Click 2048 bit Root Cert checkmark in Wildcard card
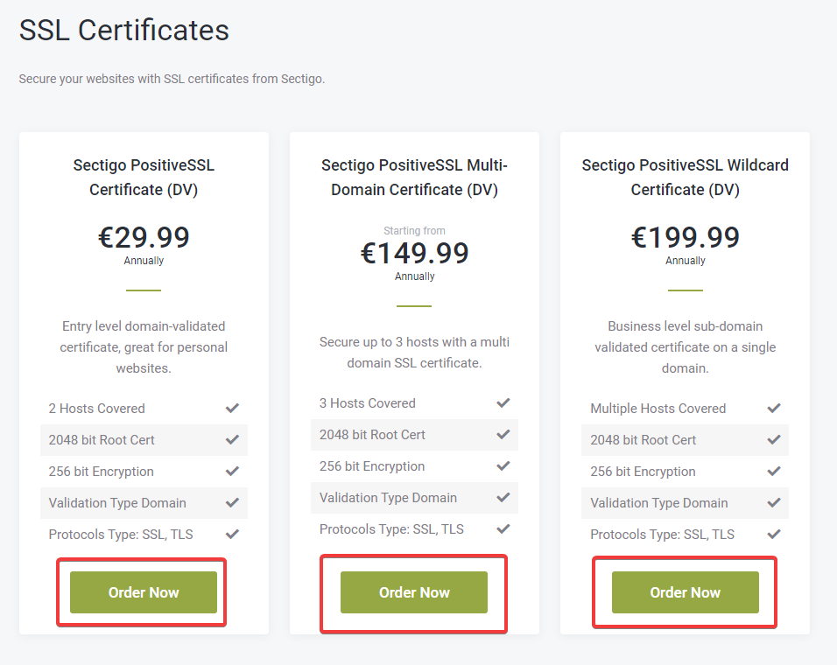Screen dimensions: 837x665 774,440
